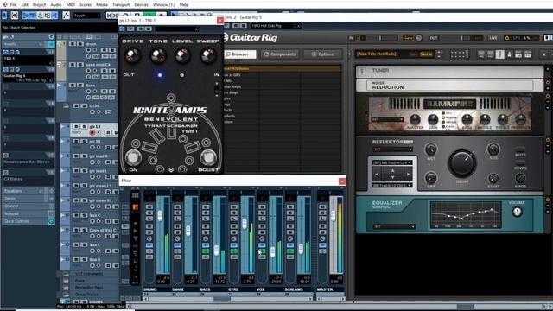The width and height of the screenshot is (553, 311).
Task: Click the Reflektor right arrow navigation button
Action: coord(408,175)
